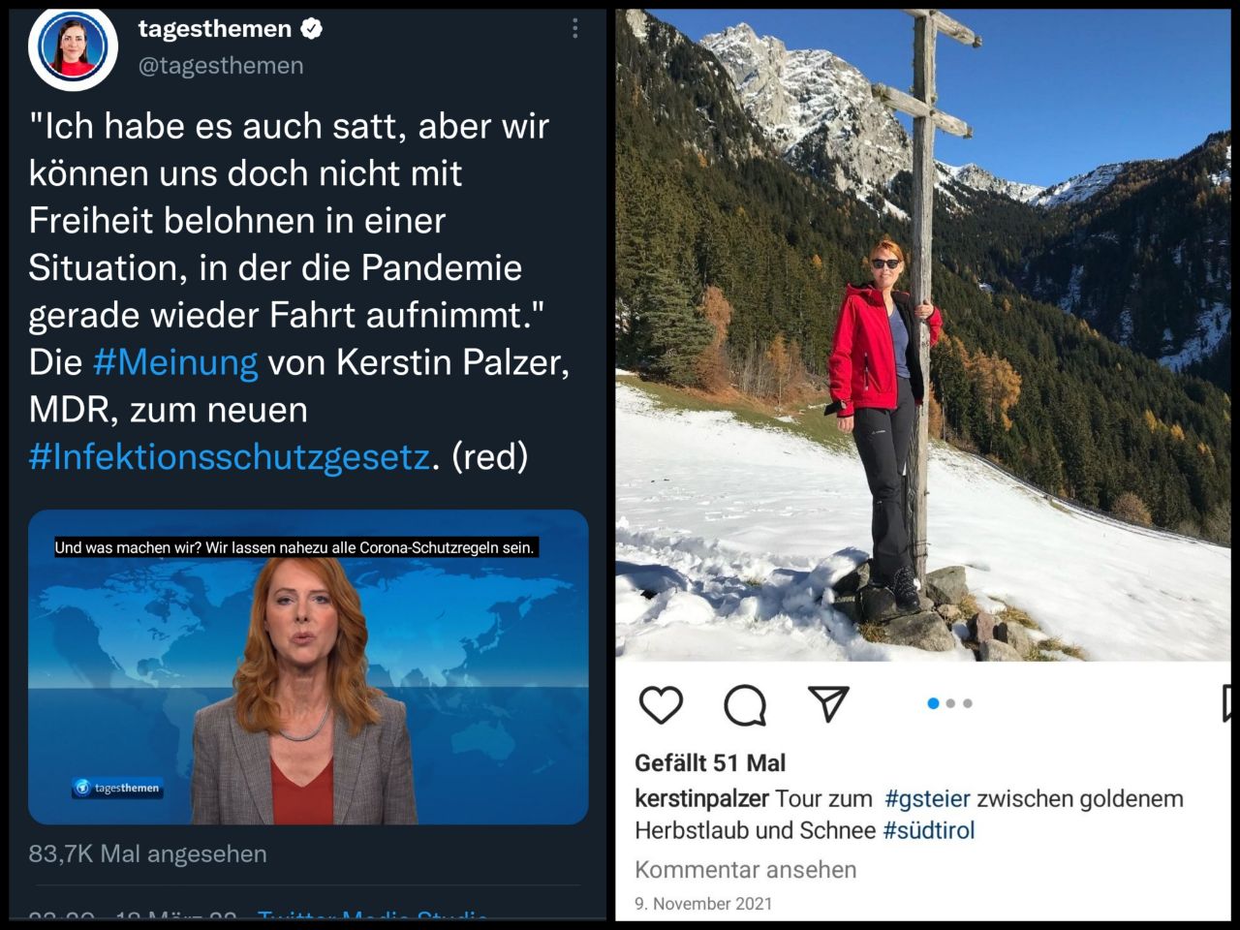The image size is (1240, 930).
Task: Open comments via speech bubble icon
Action: 745,704
